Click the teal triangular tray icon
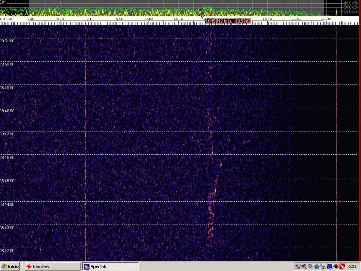361x271 pixels. click(x=317, y=266)
